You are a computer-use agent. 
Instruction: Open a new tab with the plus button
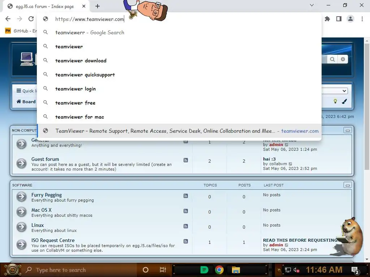coord(98,6)
